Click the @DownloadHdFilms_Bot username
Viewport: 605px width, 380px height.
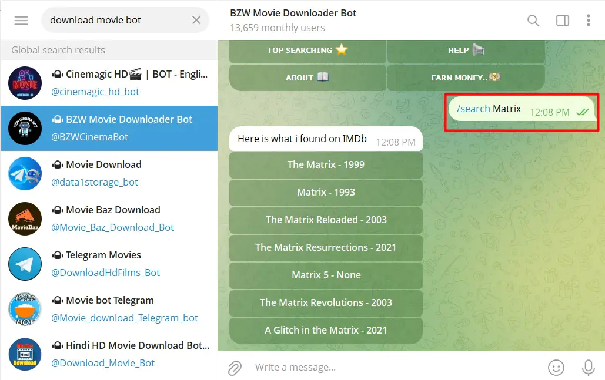coord(106,273)
